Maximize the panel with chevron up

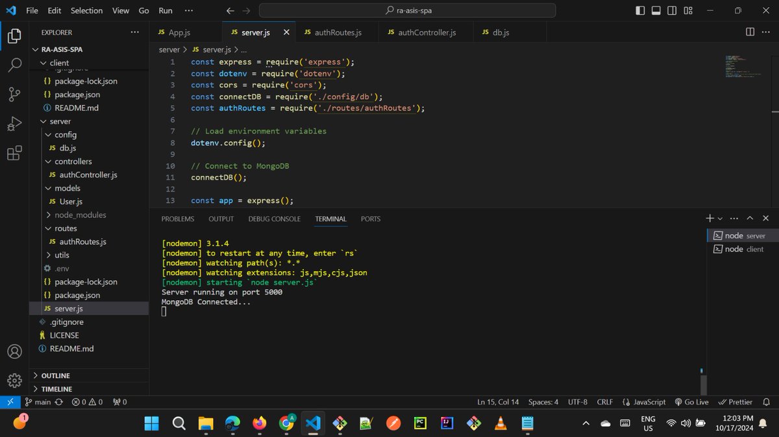point(750,218)
